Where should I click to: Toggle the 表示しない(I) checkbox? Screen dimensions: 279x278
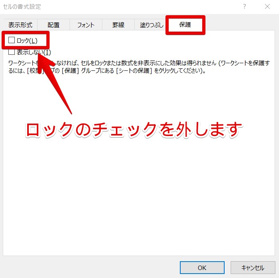click(x=12, y=52)
